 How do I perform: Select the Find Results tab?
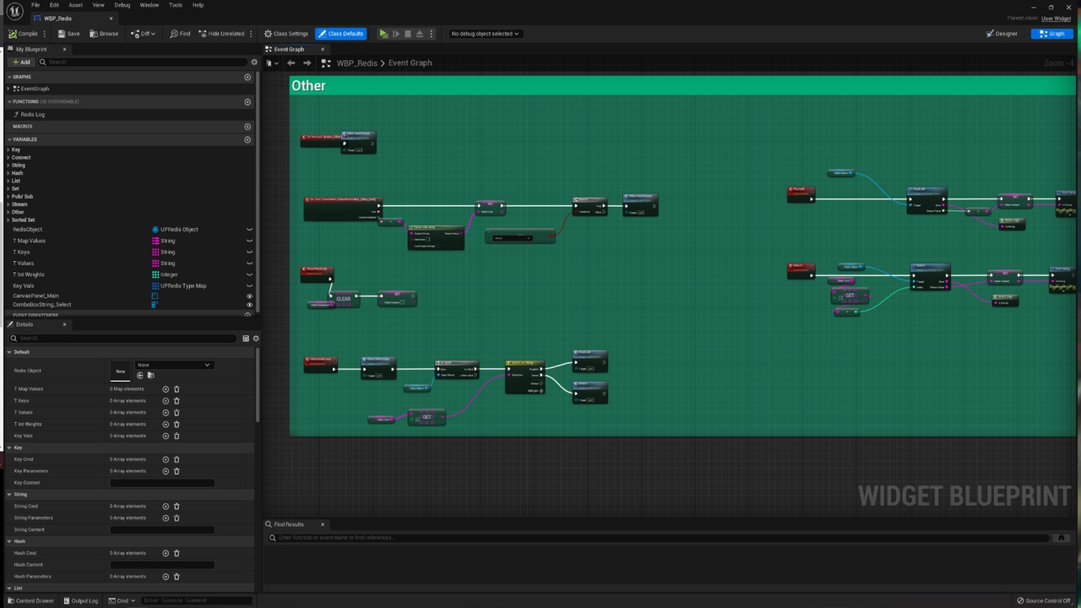click(289, 524)
